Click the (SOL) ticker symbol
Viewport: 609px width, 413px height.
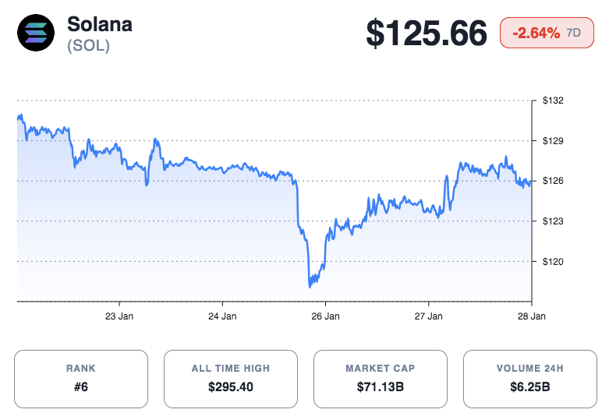click(88, 45)
